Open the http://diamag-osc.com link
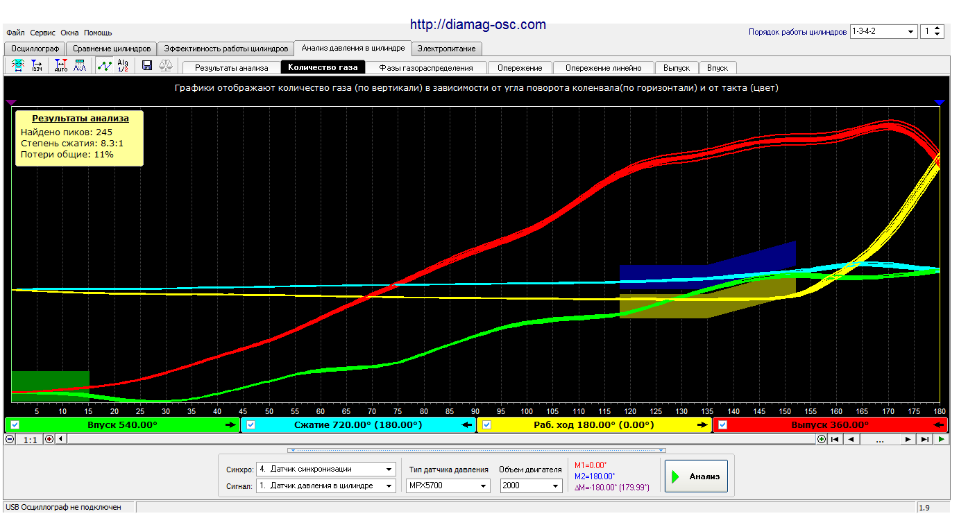Viewport: 959px width, 516px height. (x=478, y=24)
